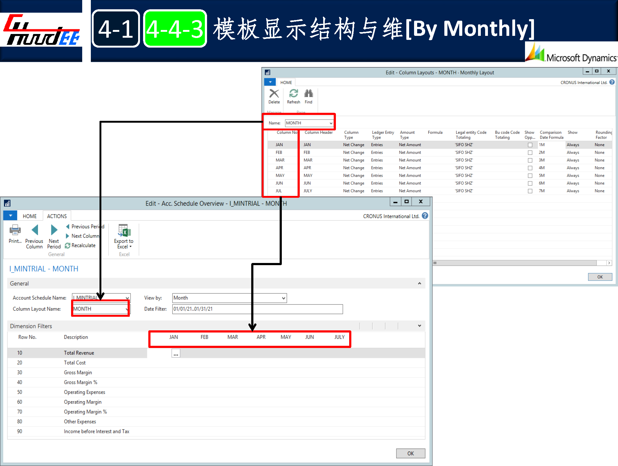618x466 pixels.
Task: Advance to Next Period with the right arrow
Action: (x=54, y=230)
